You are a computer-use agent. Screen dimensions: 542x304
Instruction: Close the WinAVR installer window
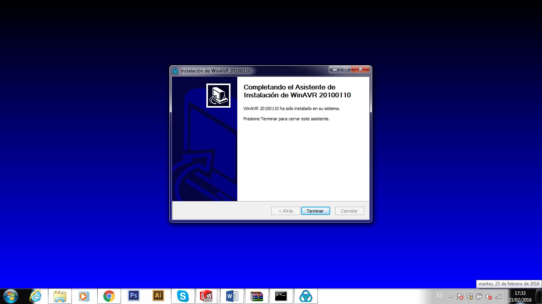360,69
